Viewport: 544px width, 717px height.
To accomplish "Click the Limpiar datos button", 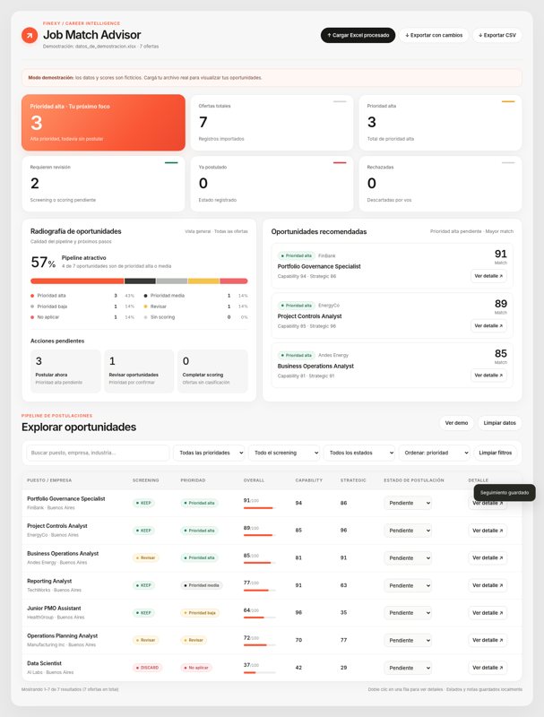I will tap(499, 423).
